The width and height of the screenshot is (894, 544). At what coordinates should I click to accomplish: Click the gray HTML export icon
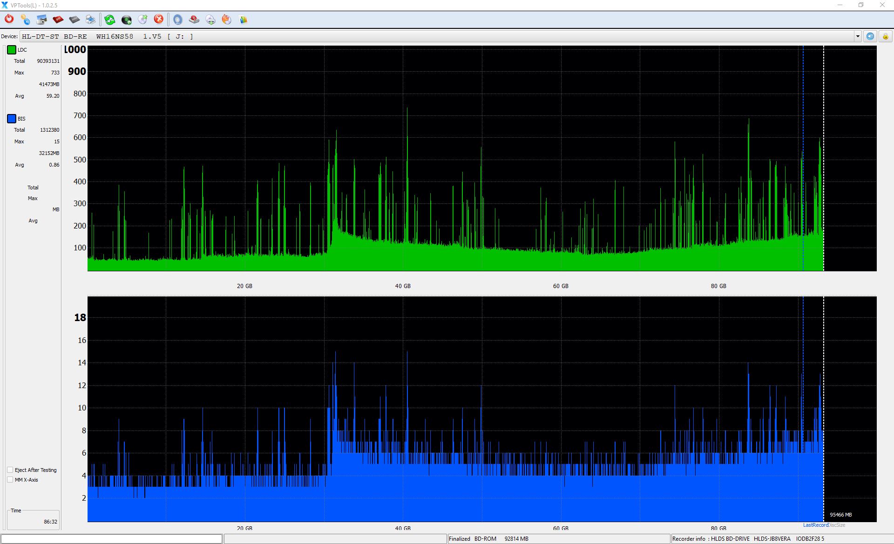click(x=74, y=19)
